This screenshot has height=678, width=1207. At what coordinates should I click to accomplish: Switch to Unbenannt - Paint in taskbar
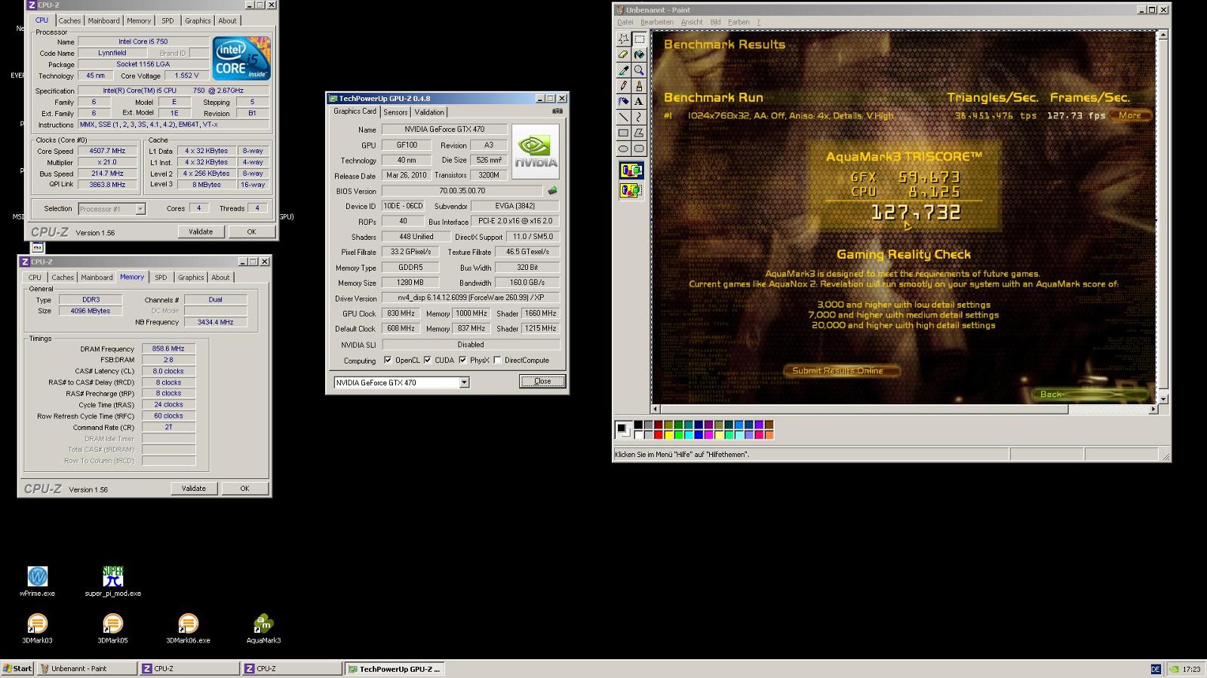pyautogui.click(x=87, y=669)
